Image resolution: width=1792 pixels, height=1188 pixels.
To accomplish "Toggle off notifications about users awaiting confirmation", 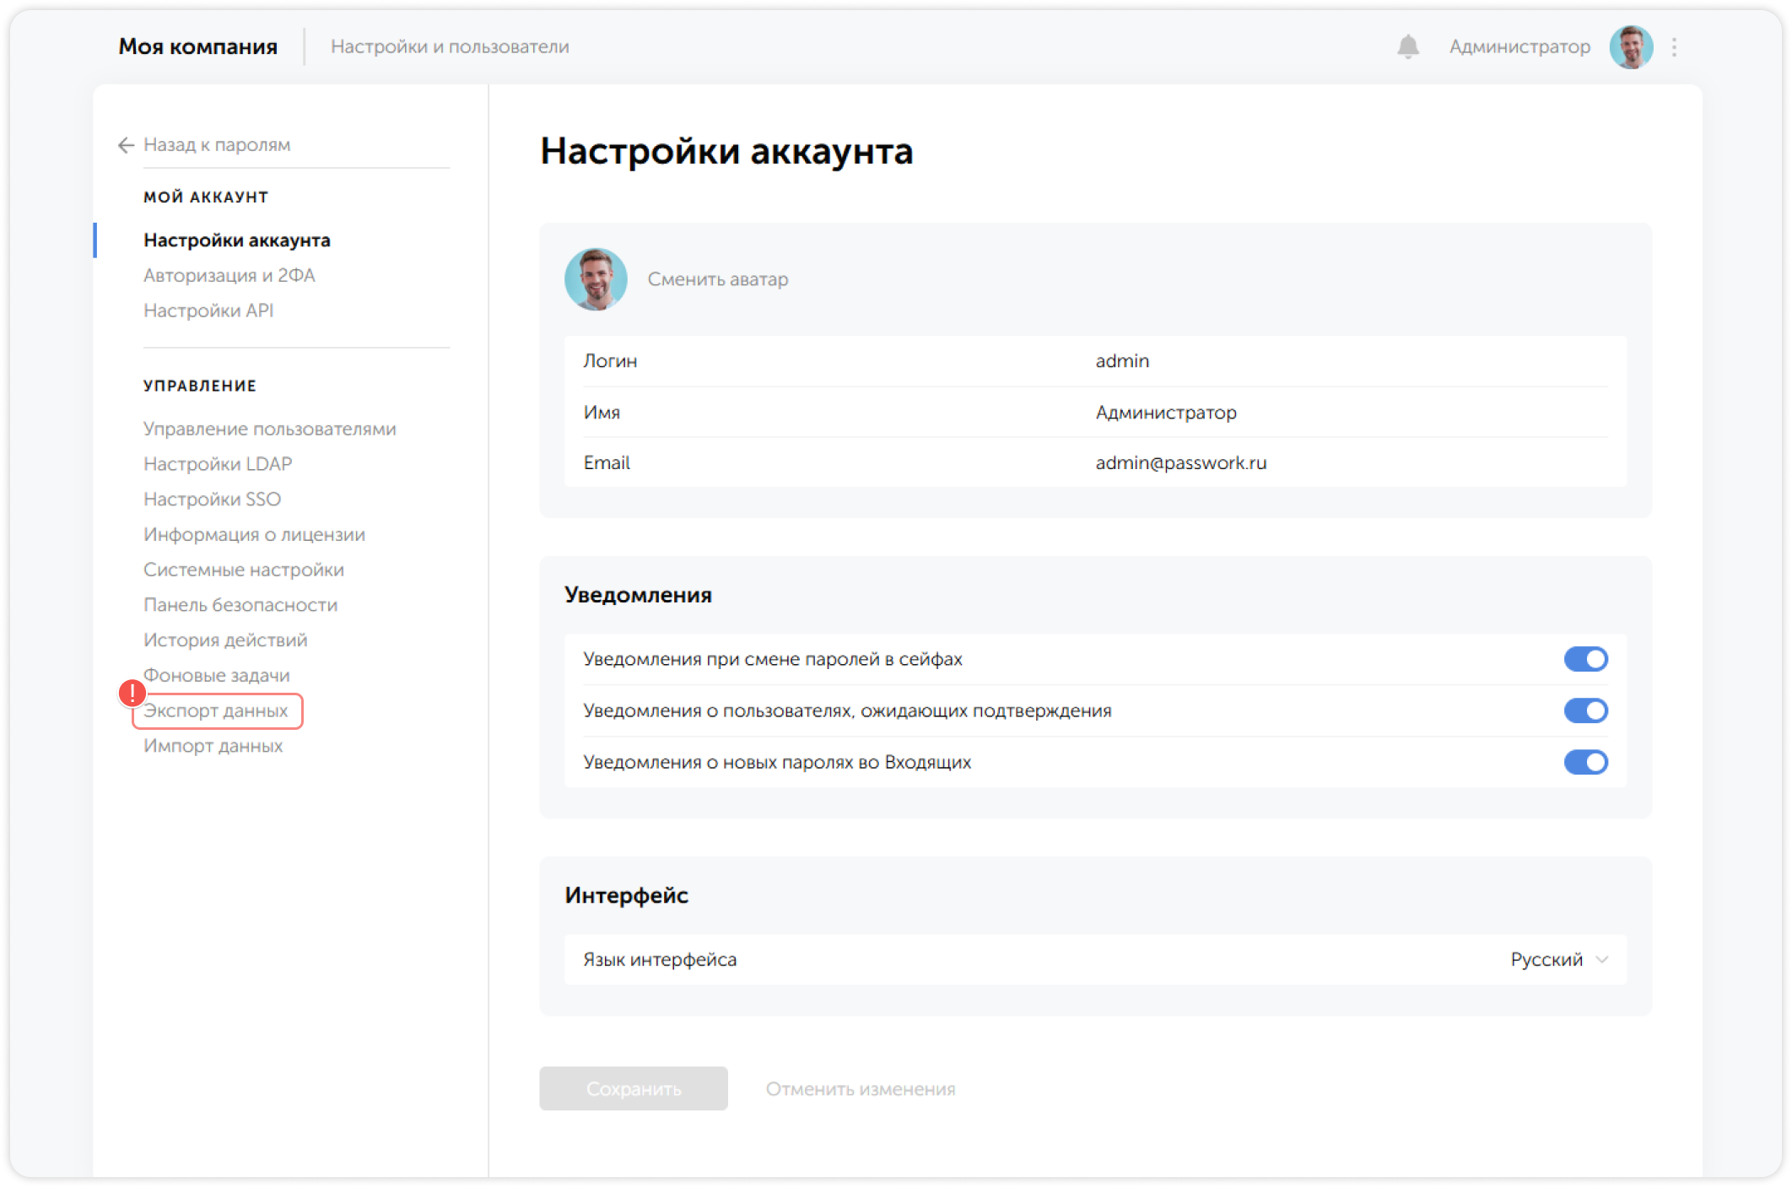I will pos(1588,710).
